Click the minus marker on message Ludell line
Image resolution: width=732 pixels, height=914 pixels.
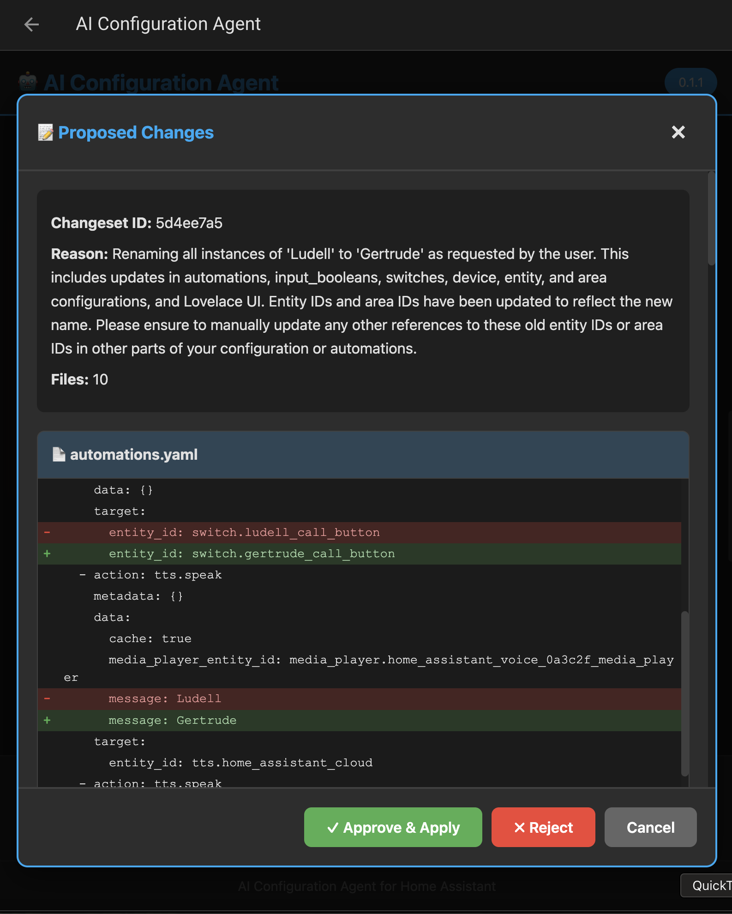(x=47, y=698)
